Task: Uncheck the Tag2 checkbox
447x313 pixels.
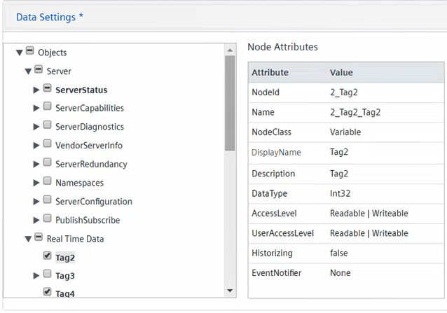Action: tap(47, 256)
